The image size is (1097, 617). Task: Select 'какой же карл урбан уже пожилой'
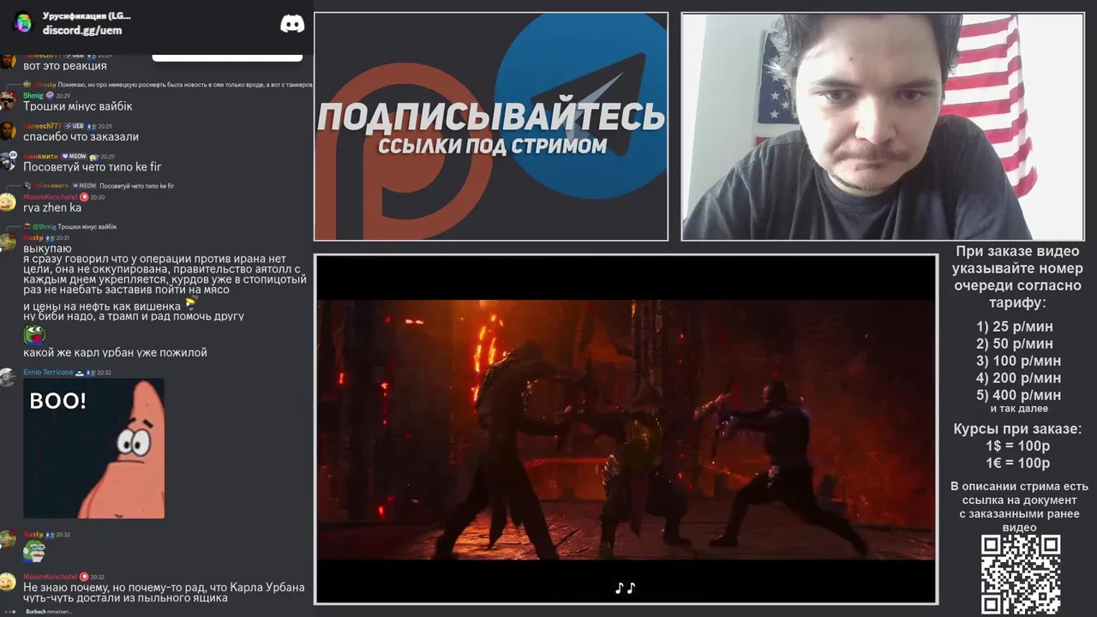click(x=115, y=352)
